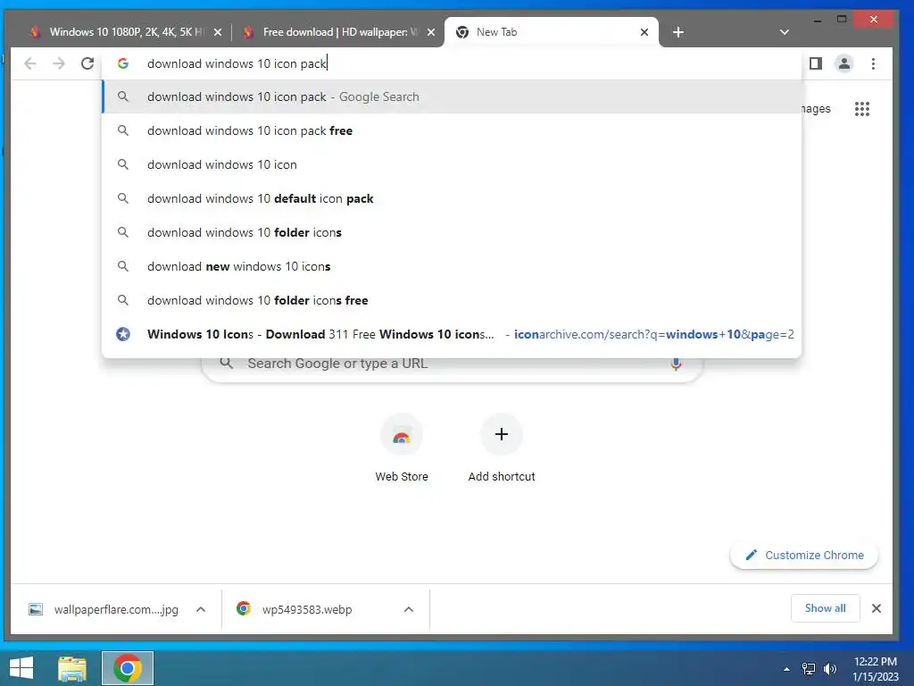Image resolution: width=914 pixels, height=686 pixels.
Task: Select suggestion 'download windows 10 icon'
Action: click(452, 164)
